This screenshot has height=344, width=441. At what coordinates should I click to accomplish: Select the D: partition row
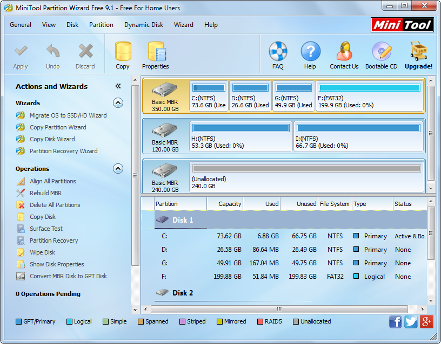284,250
